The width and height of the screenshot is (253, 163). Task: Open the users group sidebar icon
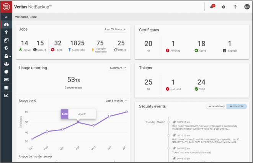tap(6, 64)
